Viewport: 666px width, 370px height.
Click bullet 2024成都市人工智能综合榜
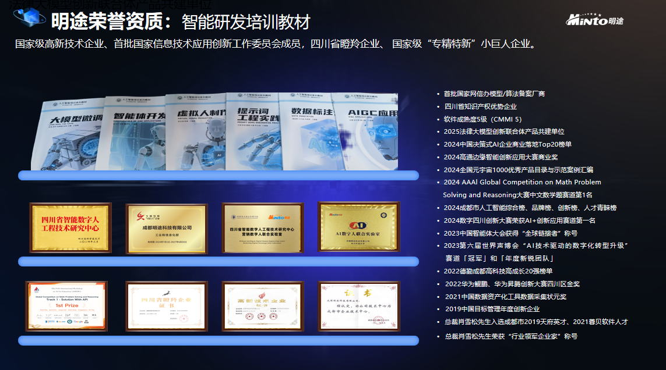[530, 208]
